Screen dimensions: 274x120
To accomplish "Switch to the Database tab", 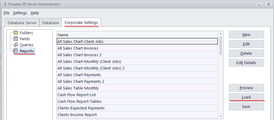I will (x=50, y=23).
